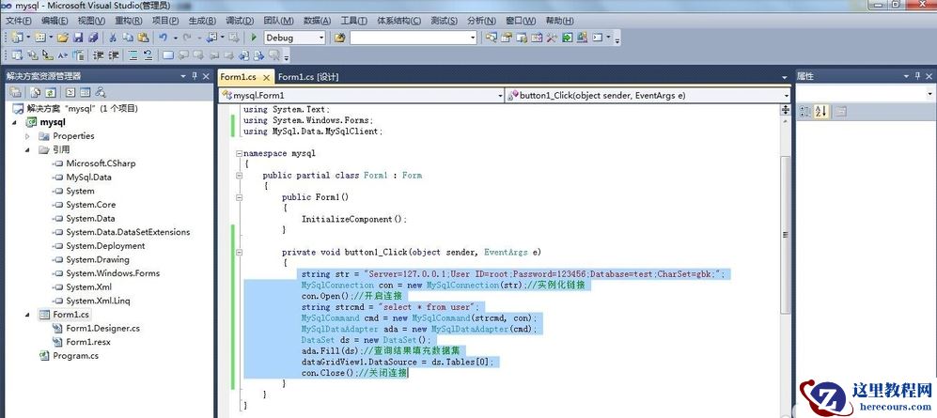Viewport: 937px width, 418px height.
Task: Select MySql.Data reference item
Action: (88, 177)
